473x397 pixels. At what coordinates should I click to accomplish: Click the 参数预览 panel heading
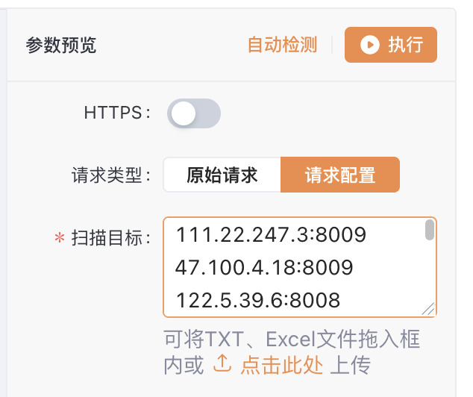pos(61,46)
